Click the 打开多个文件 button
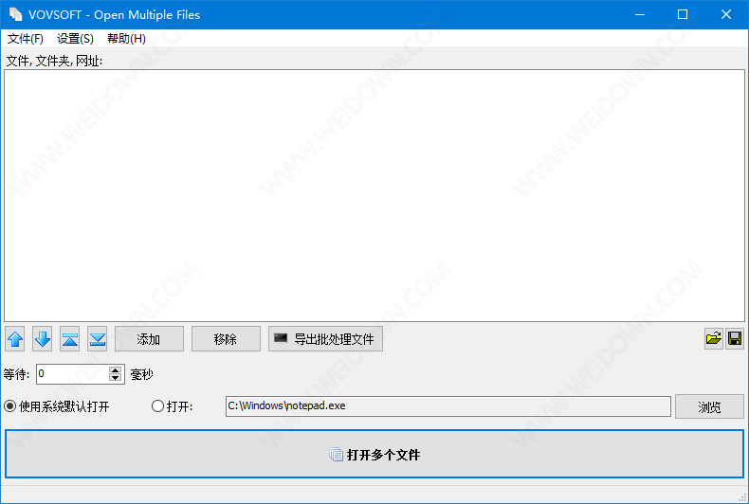 pyautogui.click(x=374, y=454)
